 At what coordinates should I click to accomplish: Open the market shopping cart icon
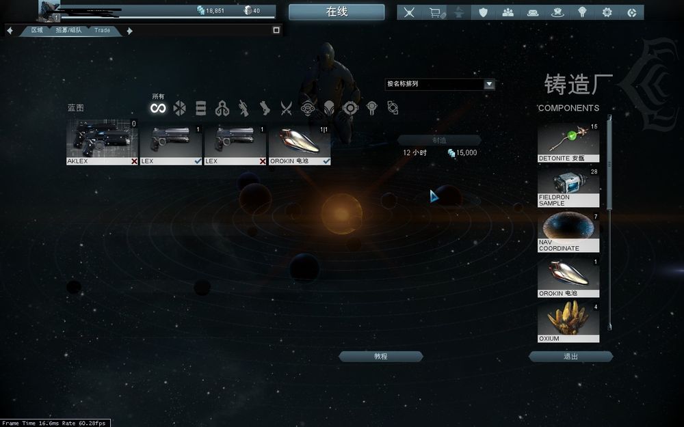pos(436,12)
